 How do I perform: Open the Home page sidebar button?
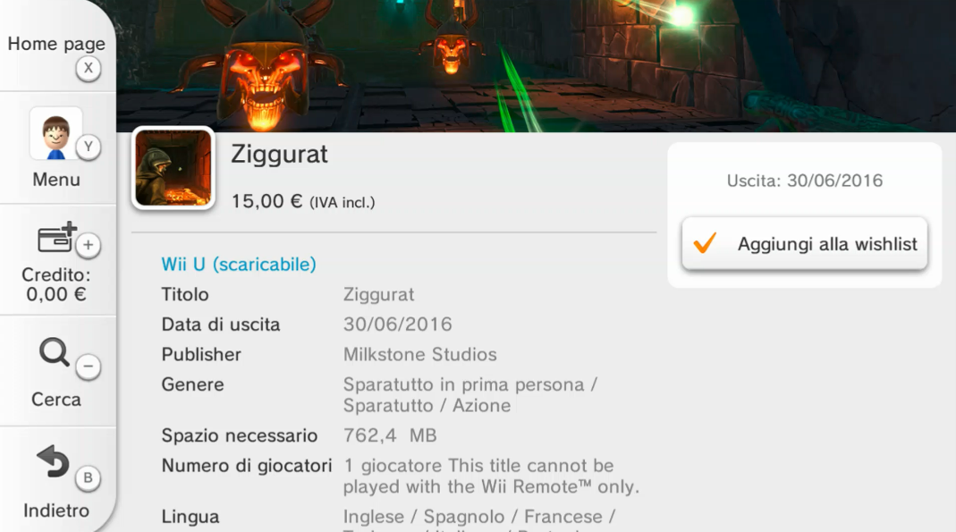[x=56, y=46]
